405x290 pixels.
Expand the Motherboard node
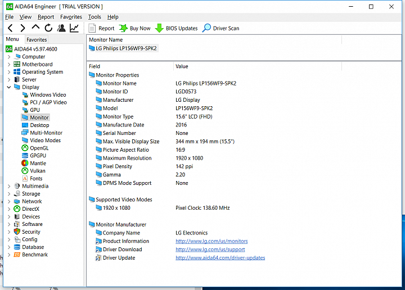click(9, 64)
